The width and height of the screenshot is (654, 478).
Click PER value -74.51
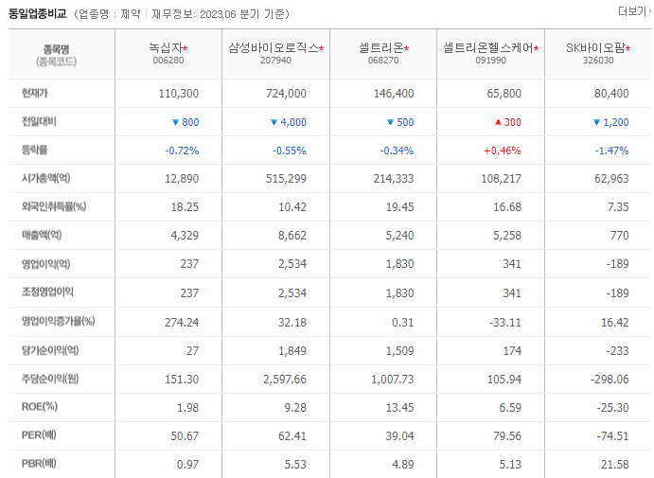coord(612,436)
